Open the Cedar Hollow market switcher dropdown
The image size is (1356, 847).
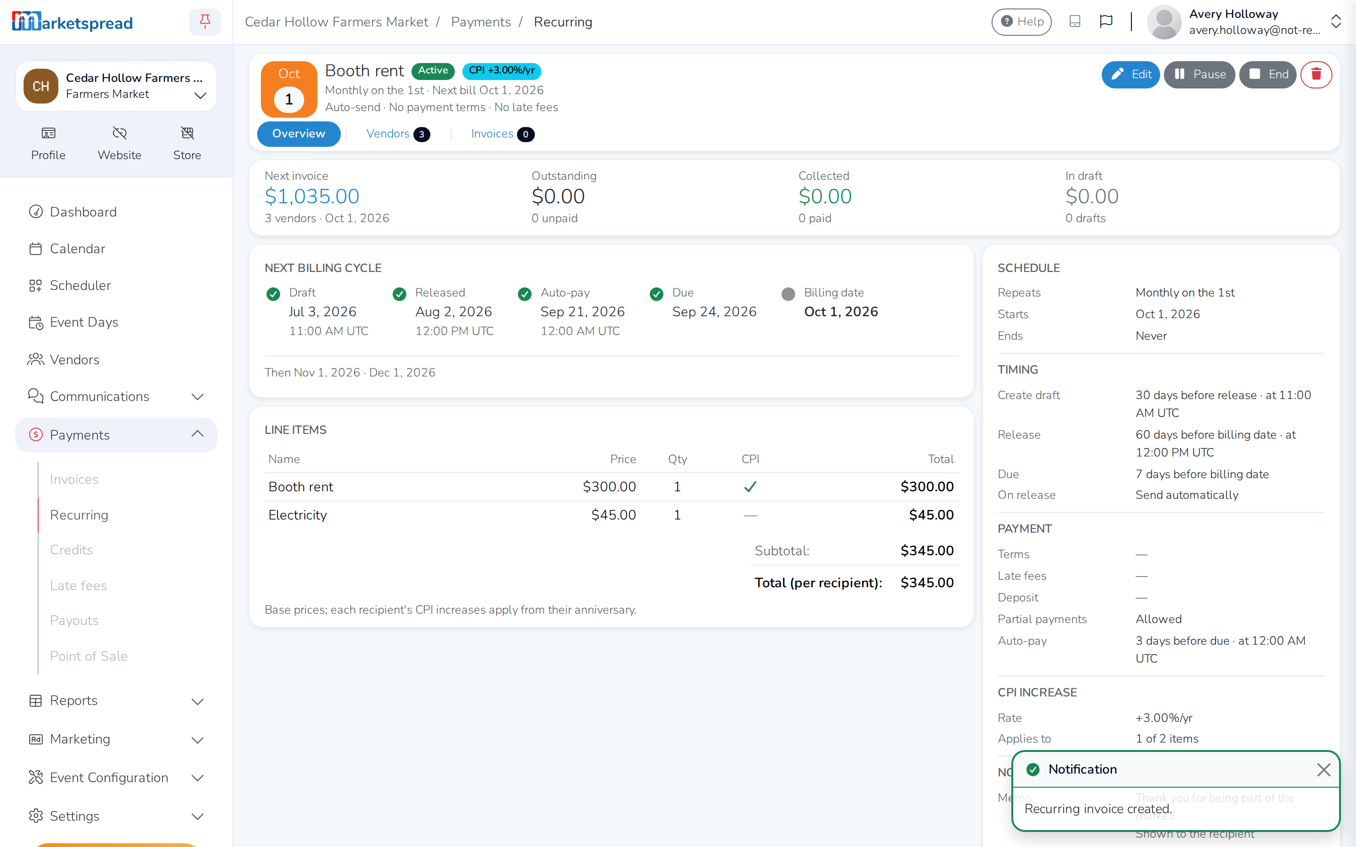[x=116, y=86]
